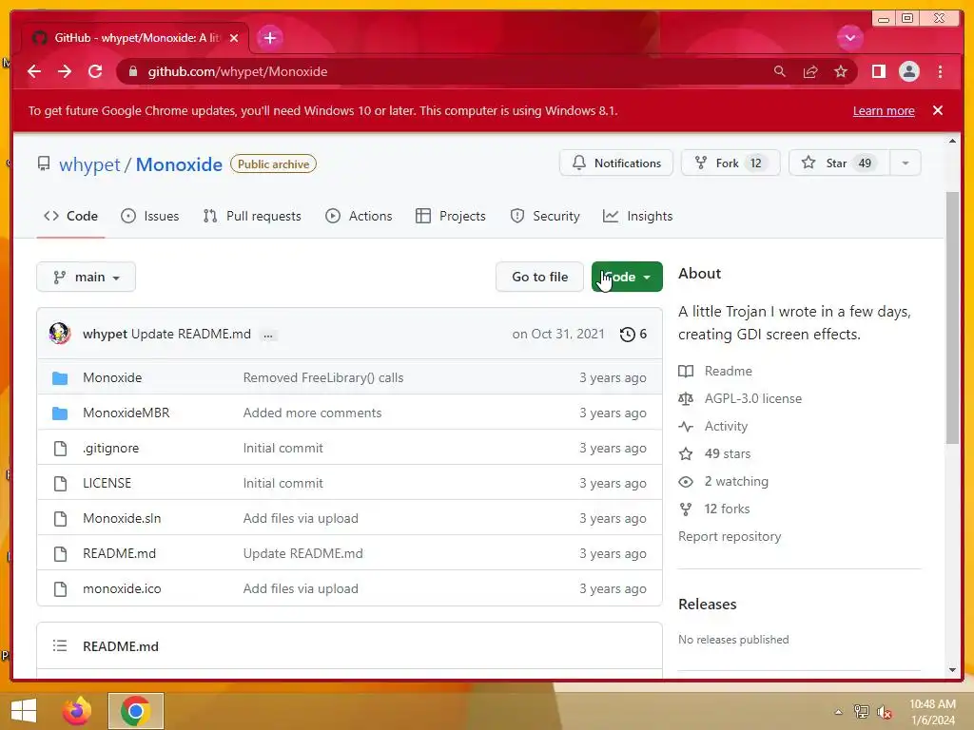Switch to the Actions tab
This screenshot has width=974, height=730.
[x=359, y=216]
